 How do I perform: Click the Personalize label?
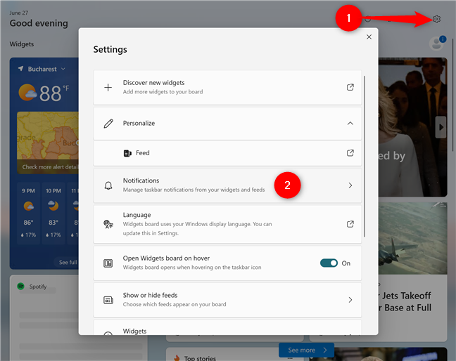(x=139, y=124)
